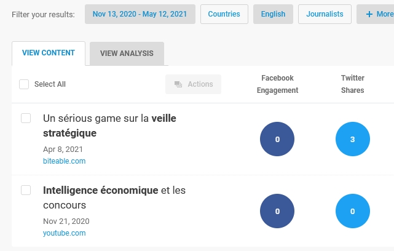The image size is (394, 251).
Task: Sort by Facebook Engagement column header
Action: pos(277,84)
